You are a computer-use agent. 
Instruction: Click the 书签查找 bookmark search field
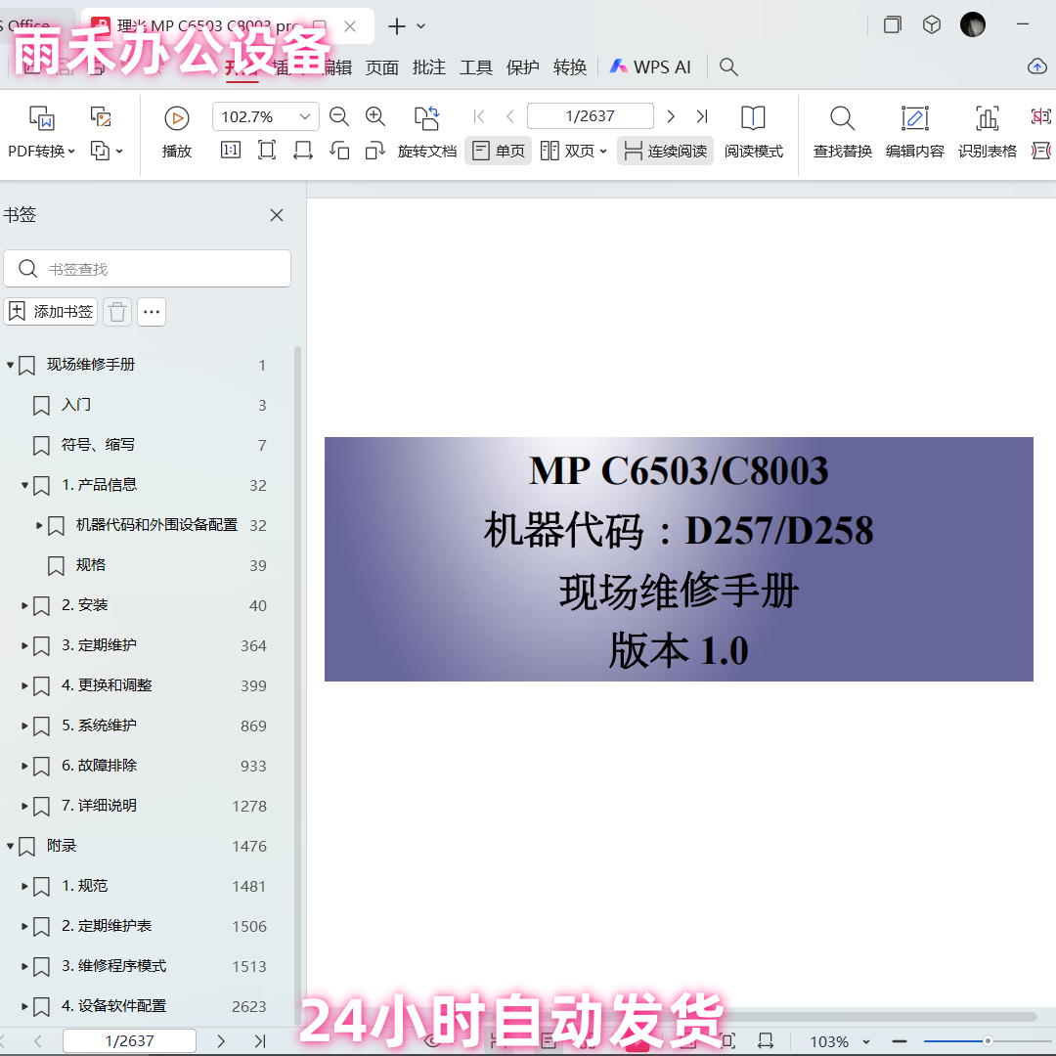click(x=148, y=269)
